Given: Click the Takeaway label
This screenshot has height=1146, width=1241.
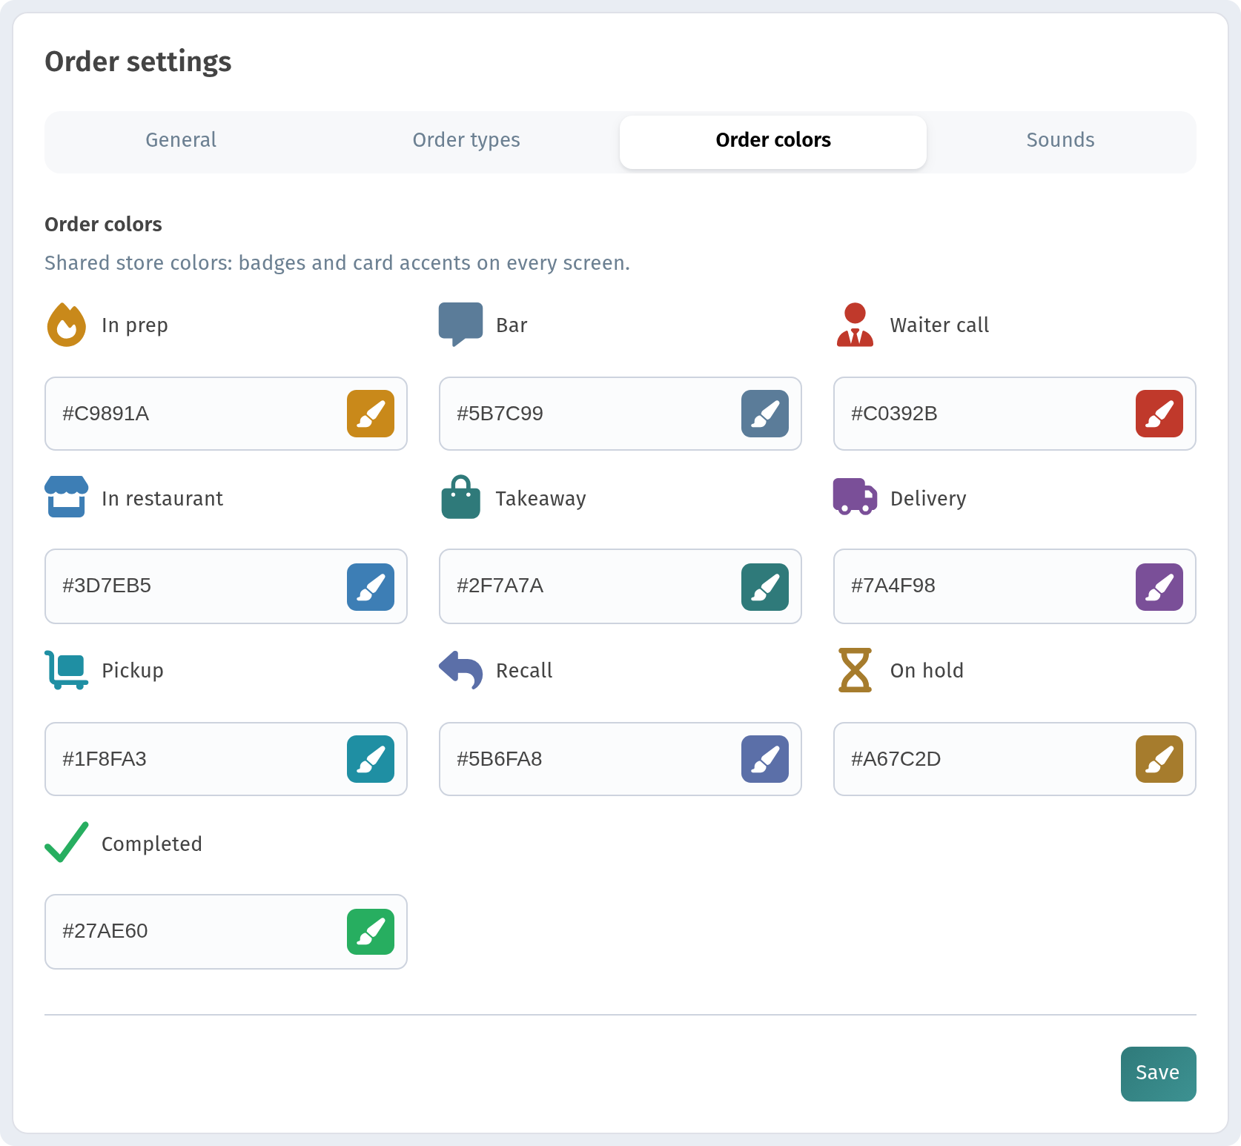Looking at the screenshot, I should 540,498.
